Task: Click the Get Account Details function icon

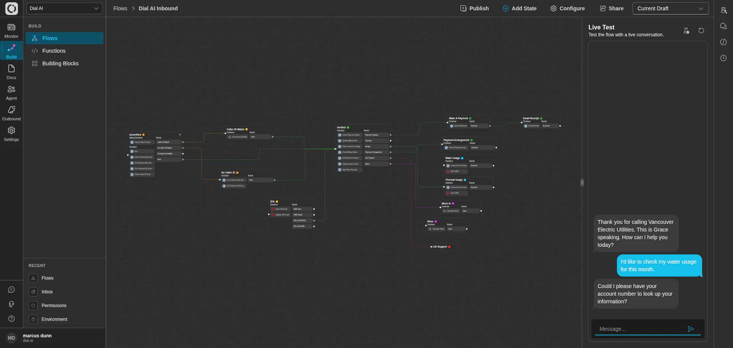Action: coord(229,137)
